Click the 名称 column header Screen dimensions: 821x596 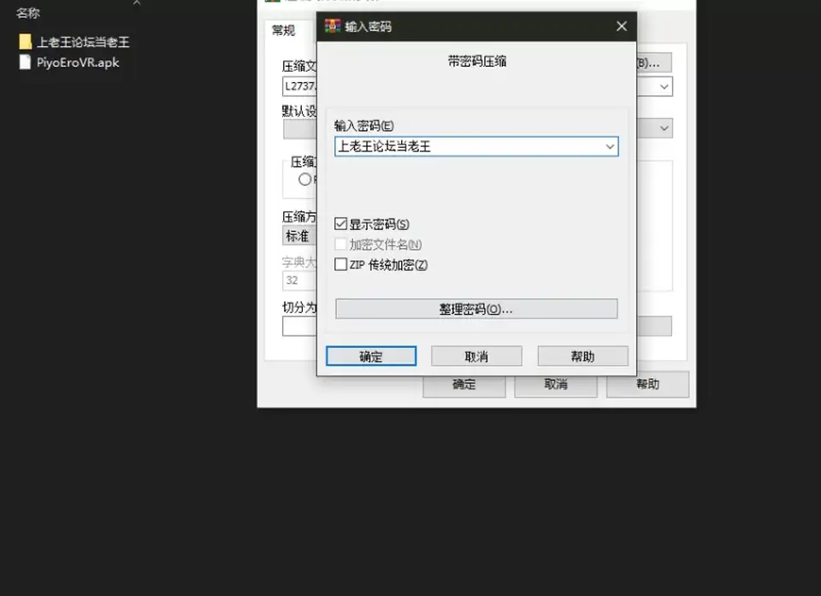(x=28, y=13)
